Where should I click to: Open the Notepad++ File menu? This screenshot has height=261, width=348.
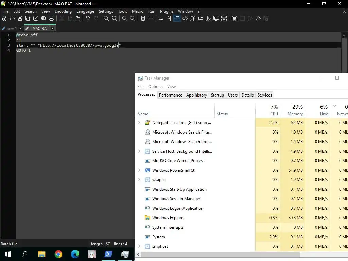click(5, 11)
